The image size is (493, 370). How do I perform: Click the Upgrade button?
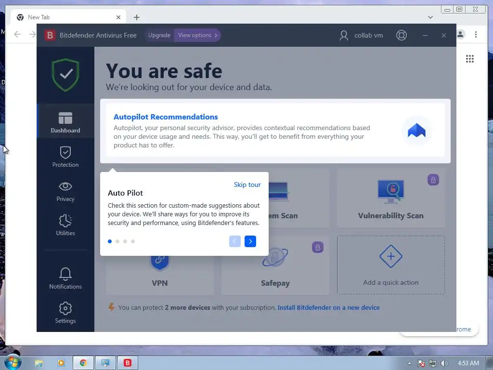pyautogui.click(x=159, y=35)
